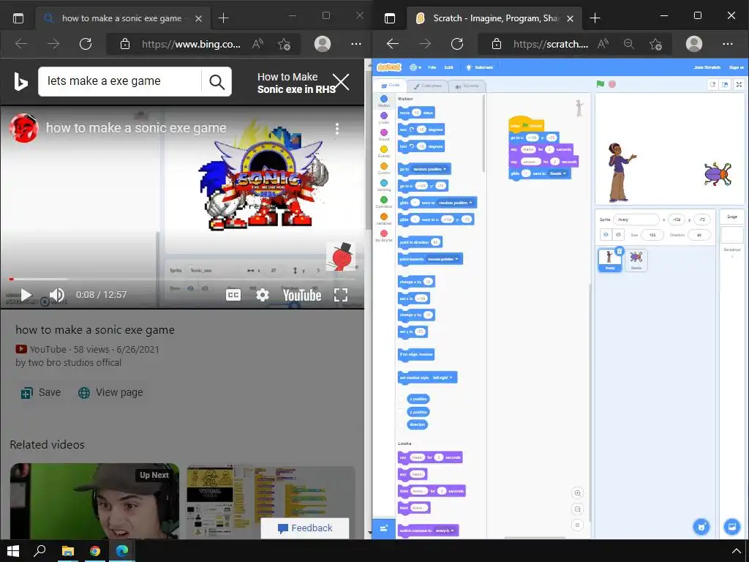Viewport: 749px width, 562px height.
Task: Switch to the Sounds tab
Action: (467, 86)
